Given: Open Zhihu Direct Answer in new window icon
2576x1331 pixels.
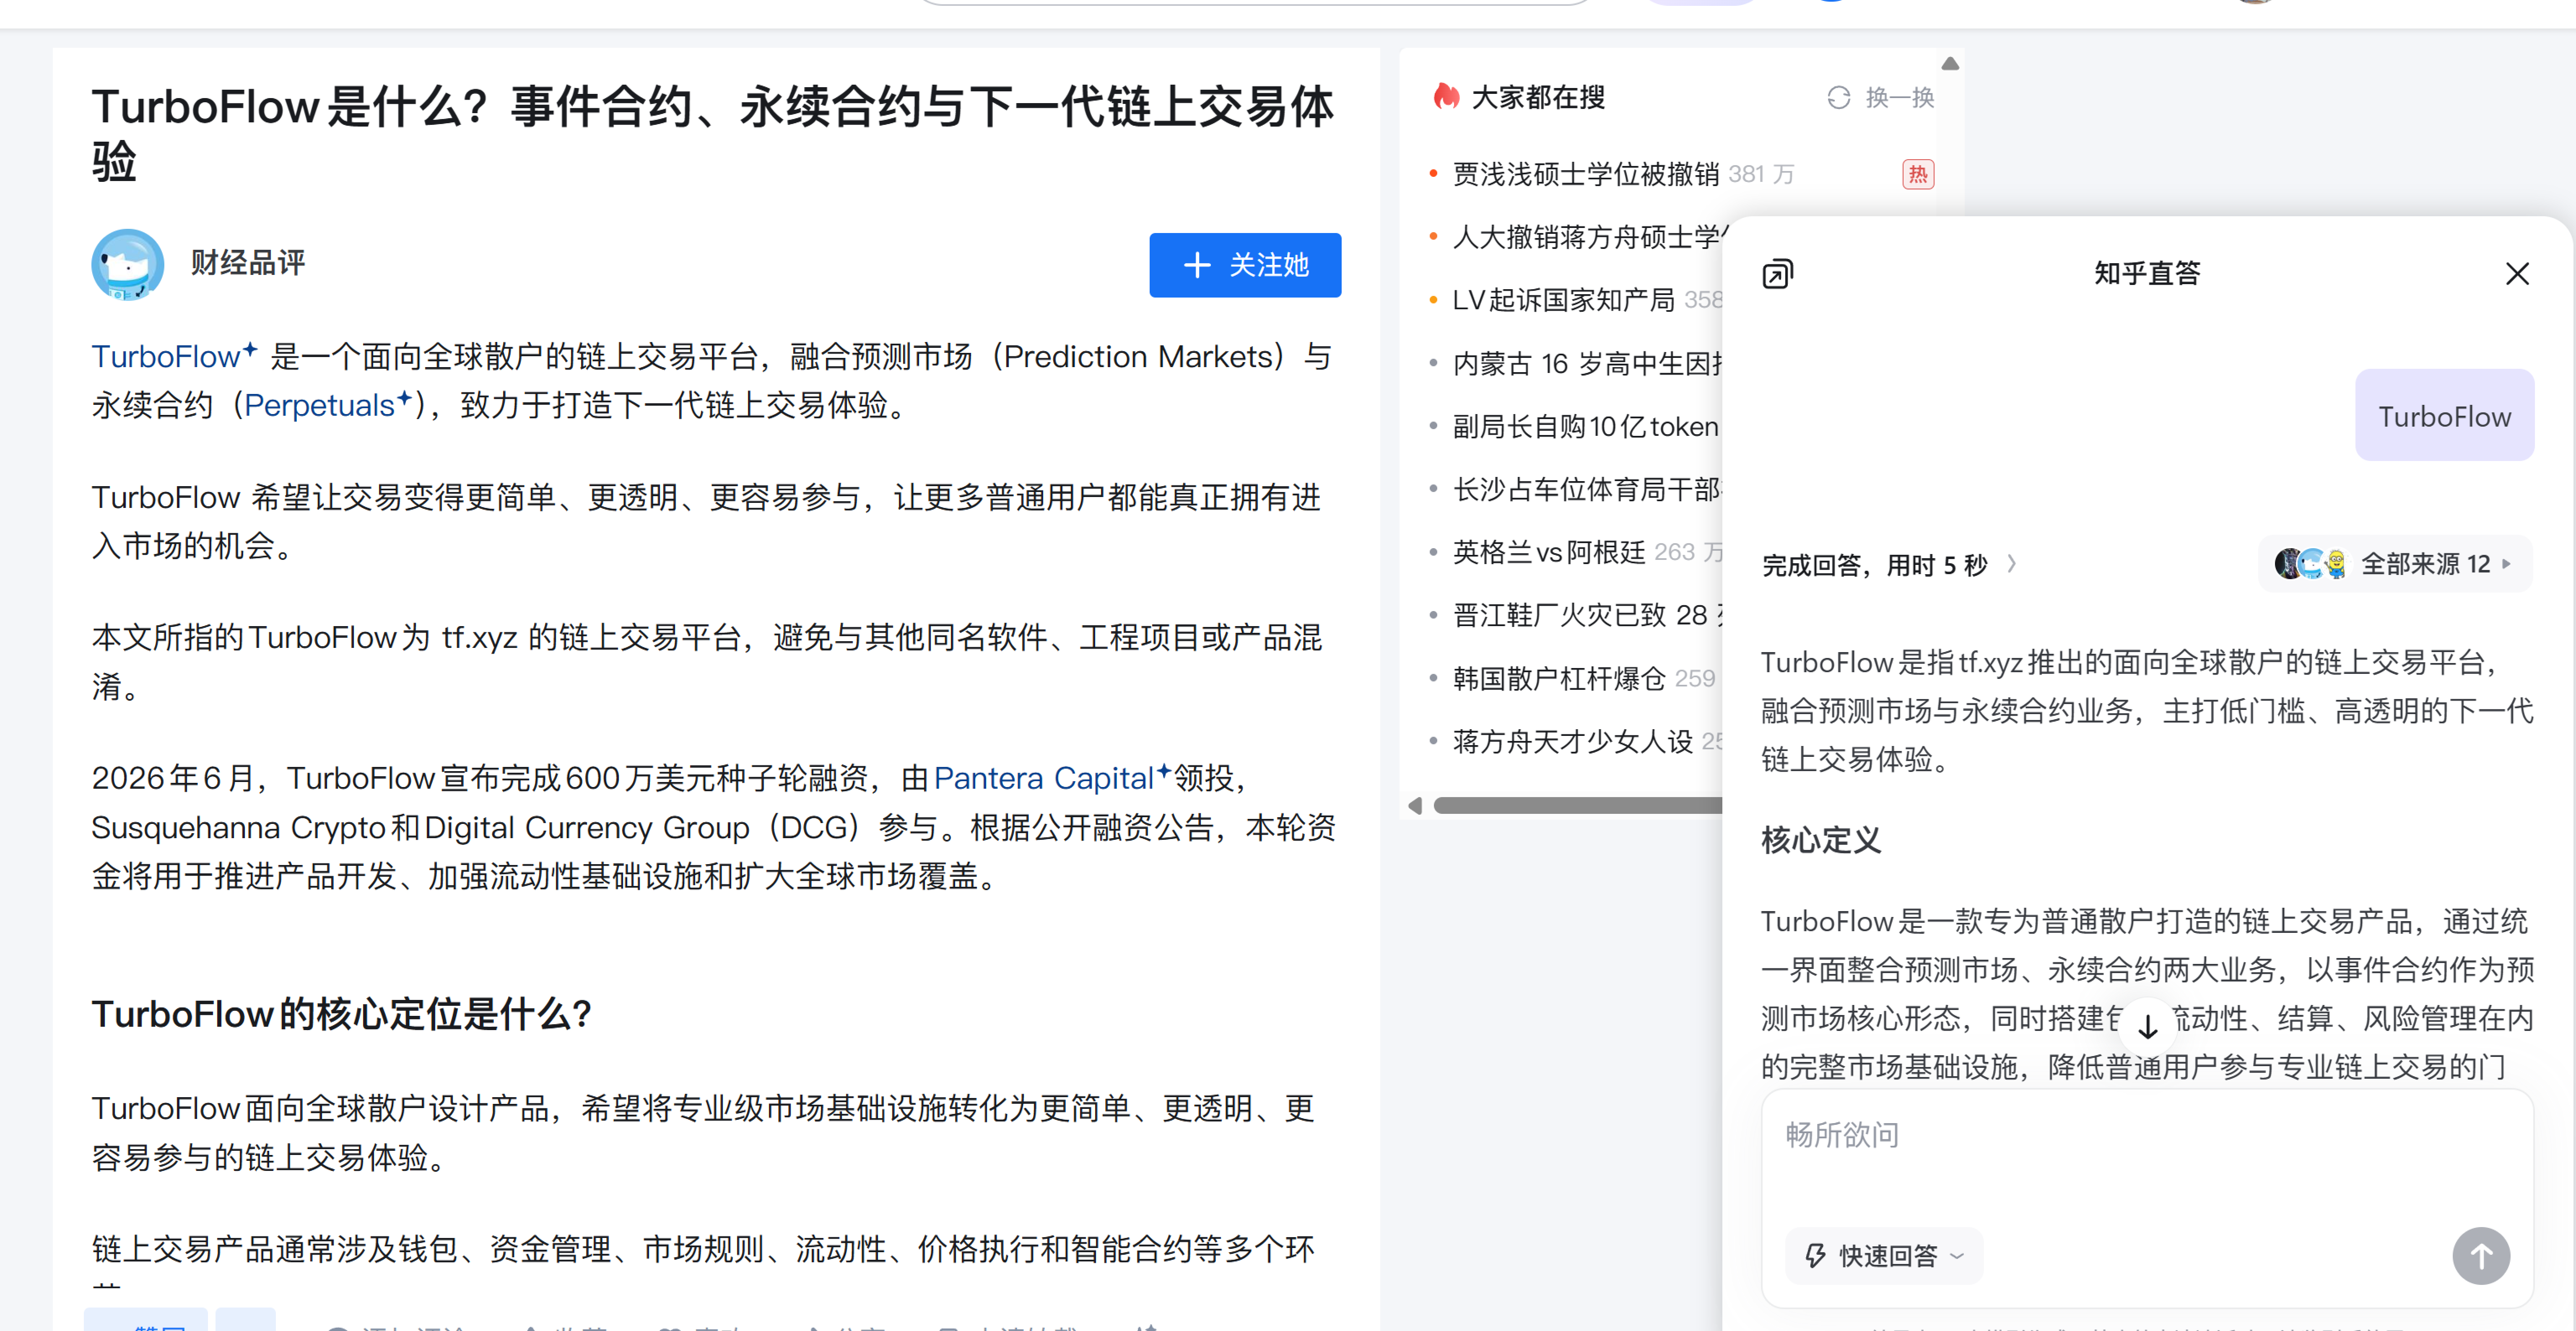Looking at the screenshot, I should tap(1777, 273).
